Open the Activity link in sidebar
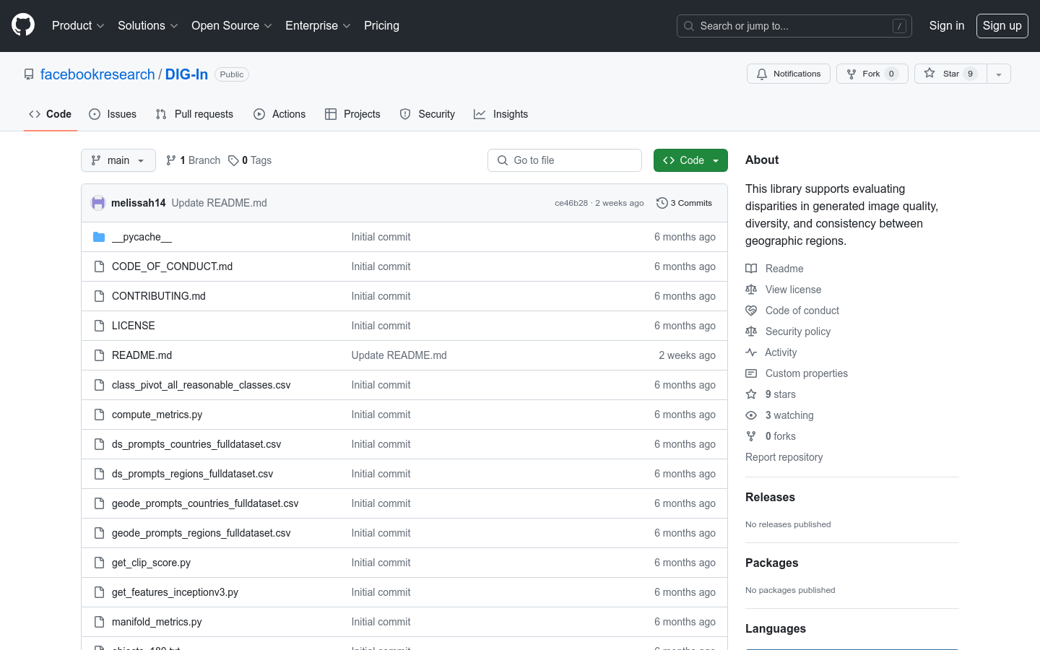 pos(780,352)
